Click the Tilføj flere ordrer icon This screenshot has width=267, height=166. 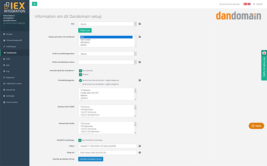[4, 84]
